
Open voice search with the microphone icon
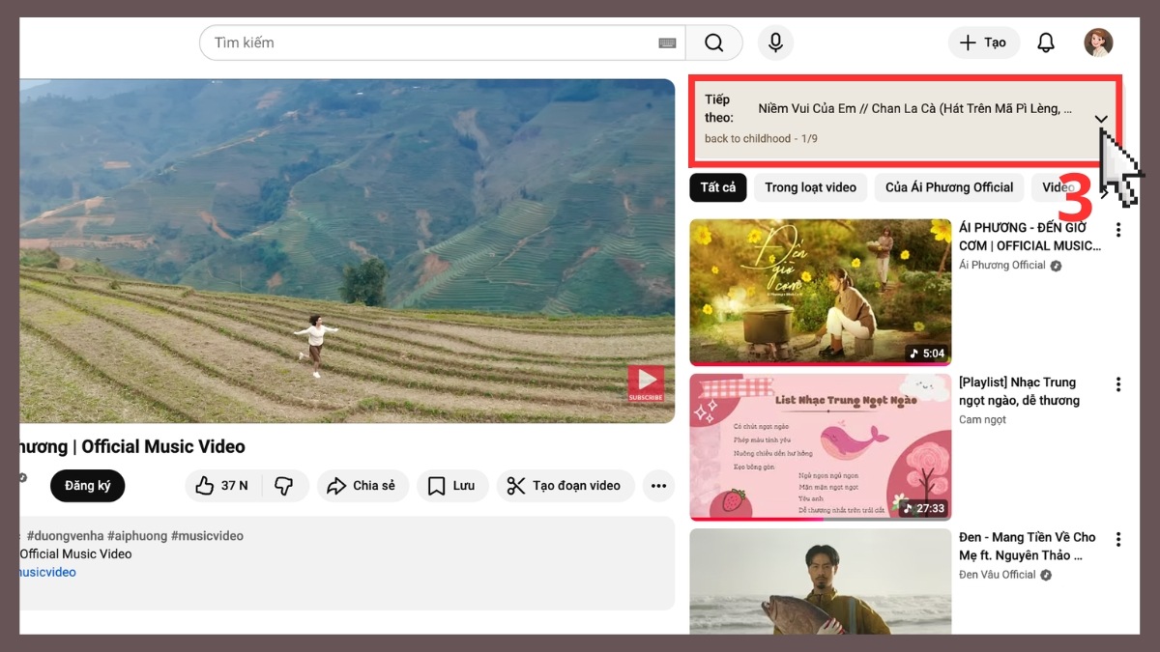click(775, 43)
